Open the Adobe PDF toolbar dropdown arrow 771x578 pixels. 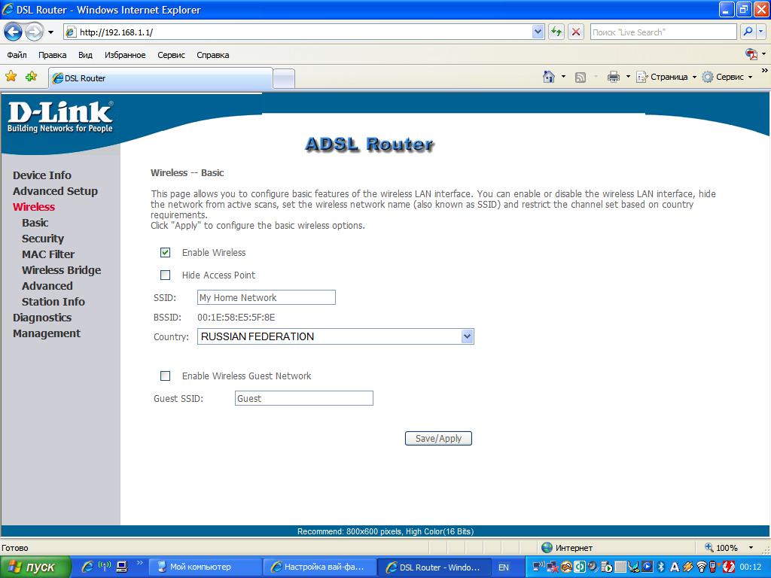(763, 54)
